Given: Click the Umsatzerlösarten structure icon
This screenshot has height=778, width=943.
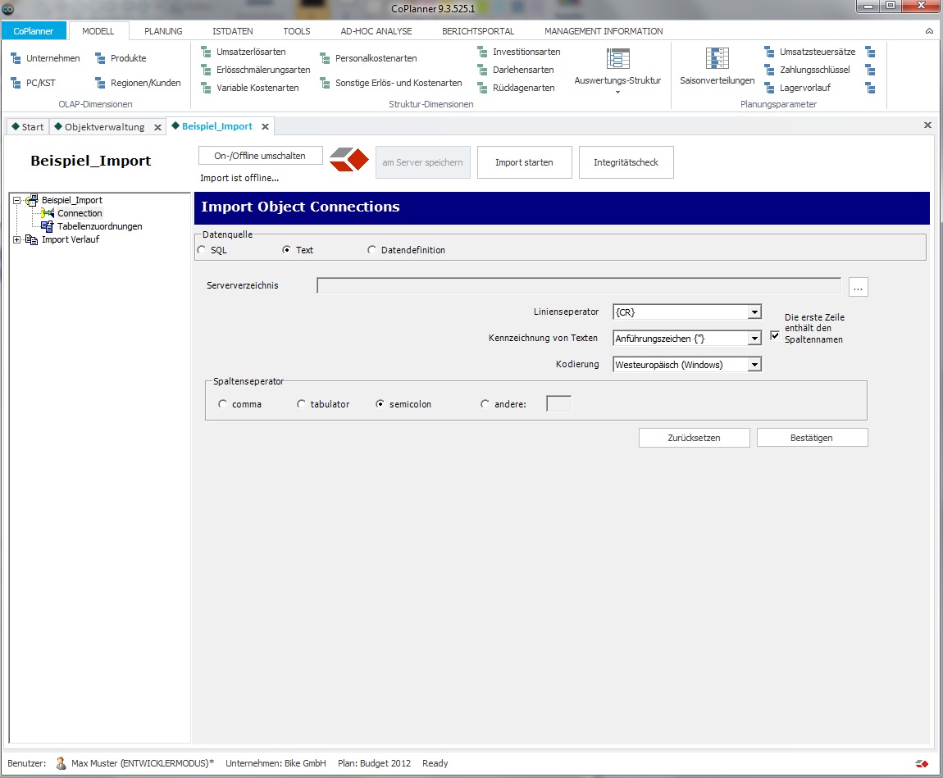Looking at the screenshot, I should [206, 52].
